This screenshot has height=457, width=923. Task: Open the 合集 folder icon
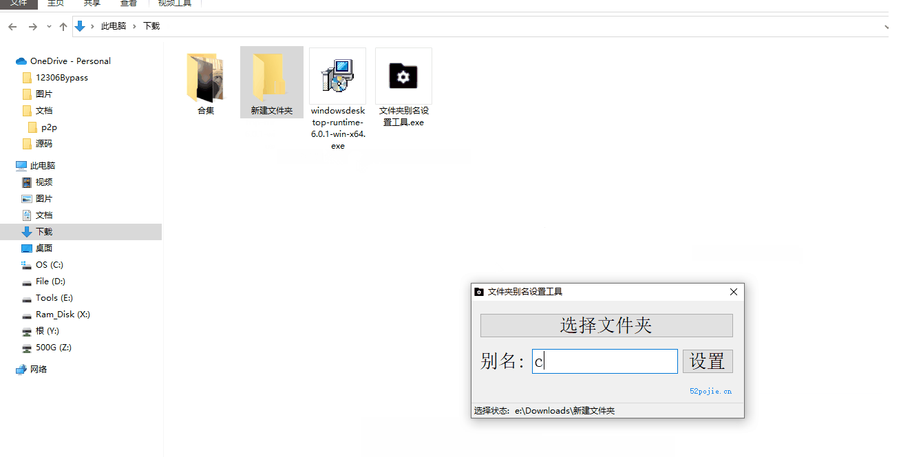pyautogui.click(x=205, y=77)
